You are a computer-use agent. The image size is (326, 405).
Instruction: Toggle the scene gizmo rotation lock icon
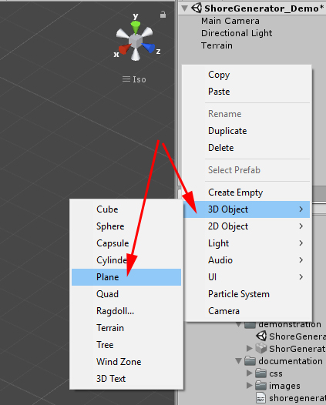coord(163,15)
